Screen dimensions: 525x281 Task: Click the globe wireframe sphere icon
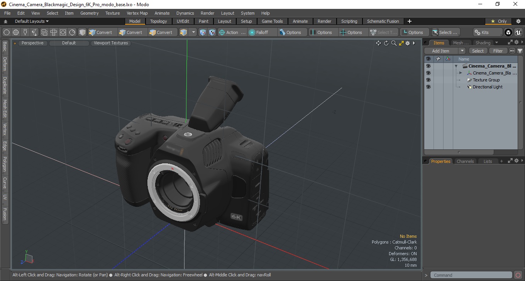click(x=16, y=32)
